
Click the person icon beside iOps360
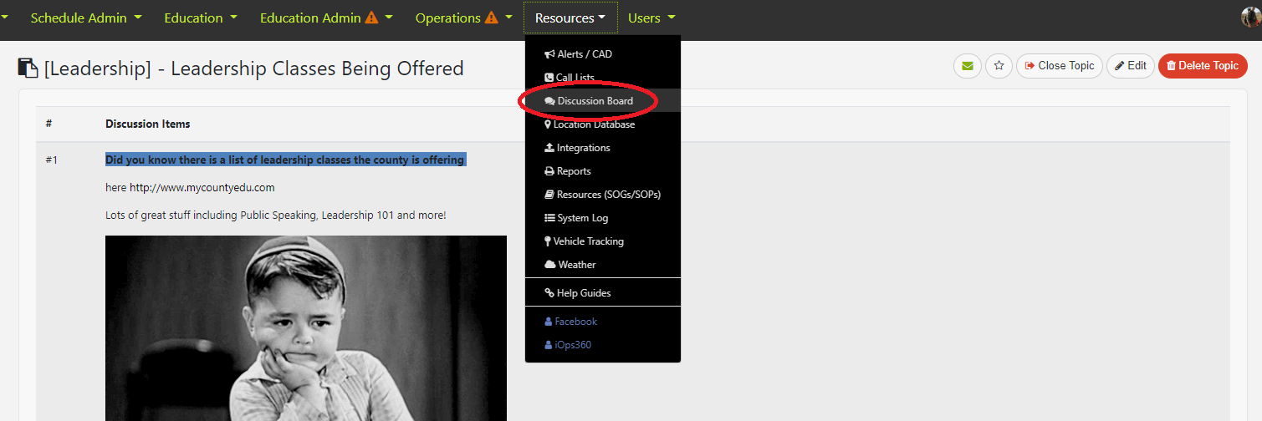(549, 345)
